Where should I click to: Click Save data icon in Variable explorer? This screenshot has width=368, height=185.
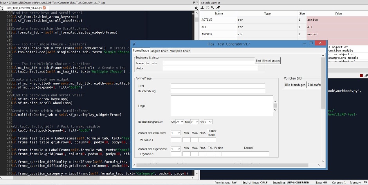click(207, 7)
